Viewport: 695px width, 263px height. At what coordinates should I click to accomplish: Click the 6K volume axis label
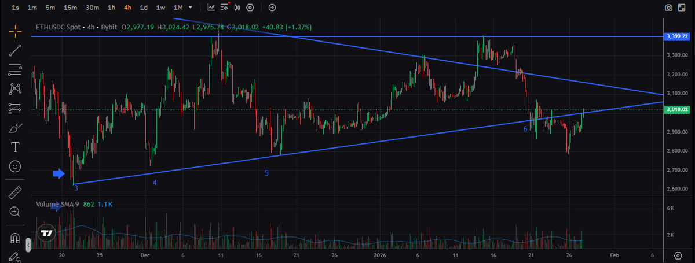pyautogui.click(x=670, y=208)
